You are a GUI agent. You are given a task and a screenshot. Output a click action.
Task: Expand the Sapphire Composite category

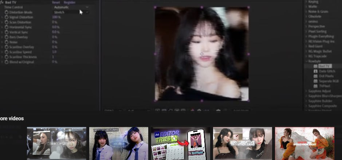[306, 106]
